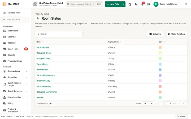
Task: Click the Register sidebar icon
Action: coord(5,43)
